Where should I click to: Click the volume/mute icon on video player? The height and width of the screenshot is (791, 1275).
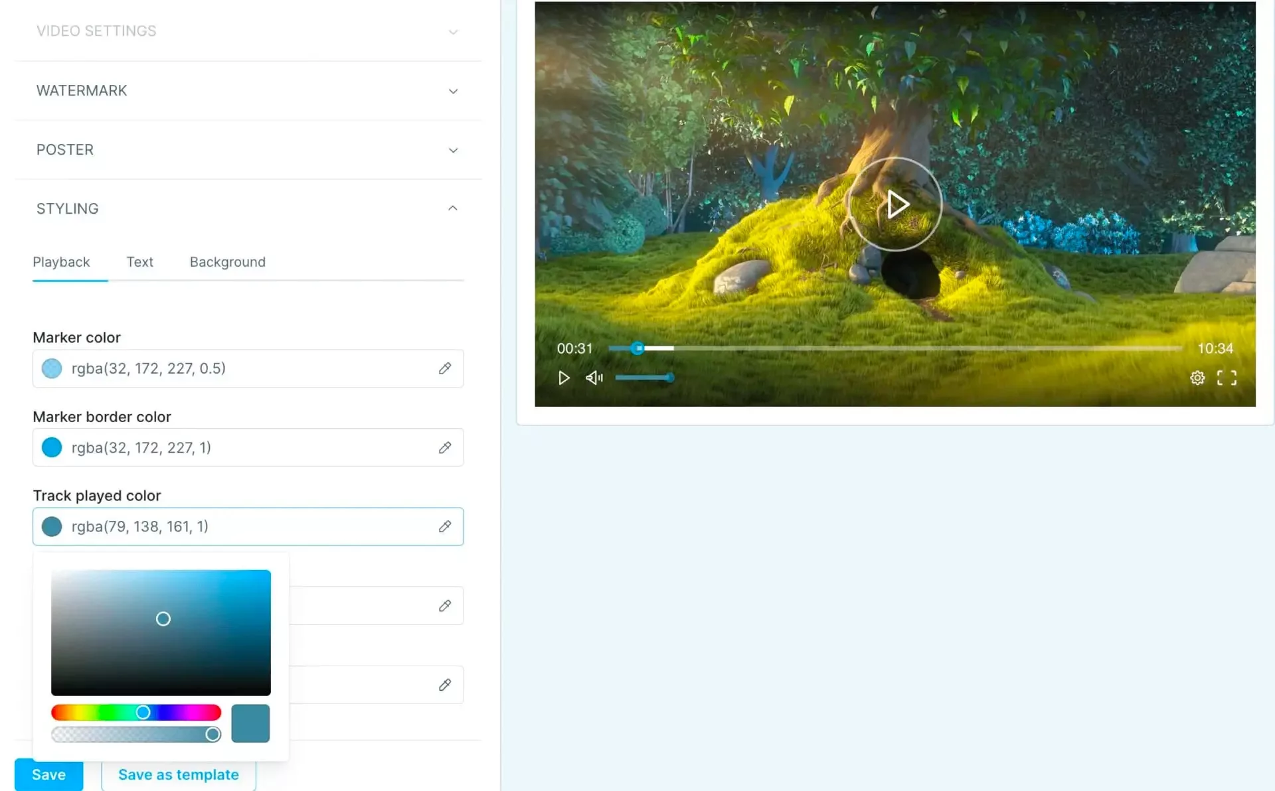click(x=593, y=378)
